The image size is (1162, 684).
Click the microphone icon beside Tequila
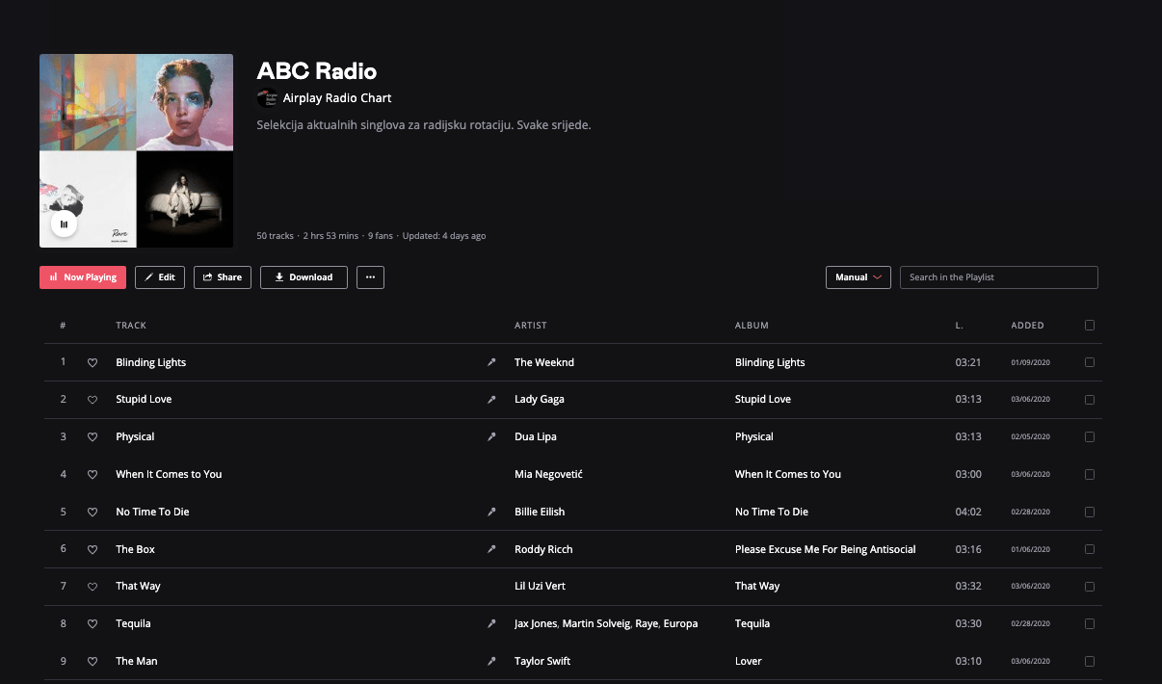pyautogui.click(x=491, y=624)
